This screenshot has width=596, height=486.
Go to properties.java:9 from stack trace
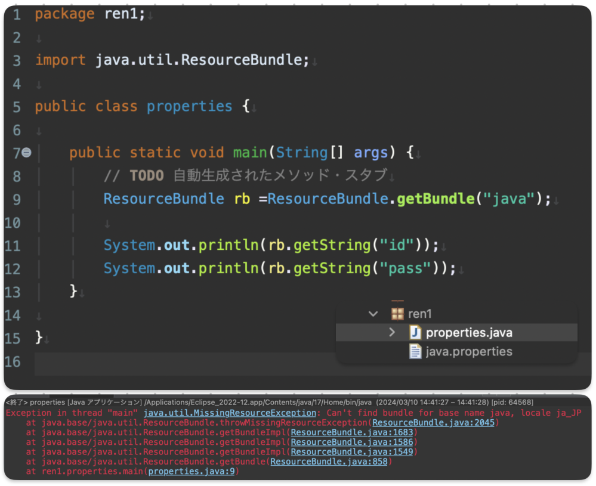click(192, 472)
